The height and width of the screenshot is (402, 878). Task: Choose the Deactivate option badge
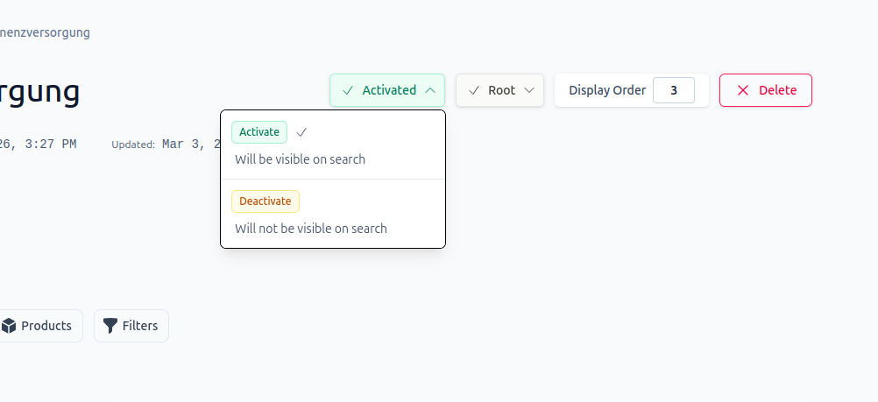pyautogui.click(x=266, y=201)
